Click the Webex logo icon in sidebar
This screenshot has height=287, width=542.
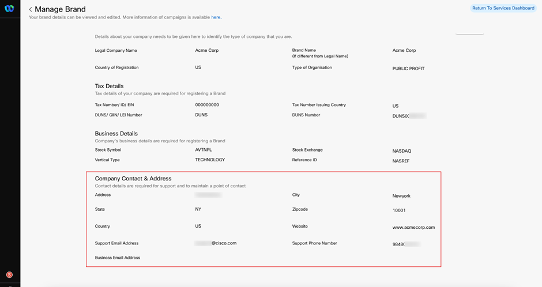pyautogui.click(x=9, y=8)
